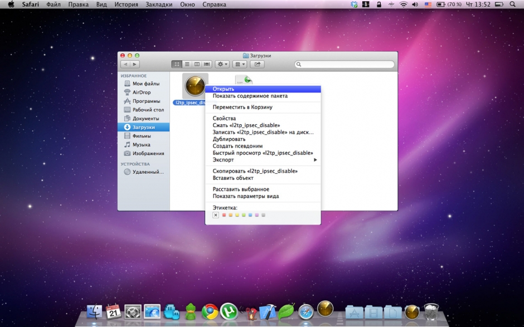Switch Finder to list view

(x=187, y=64)
